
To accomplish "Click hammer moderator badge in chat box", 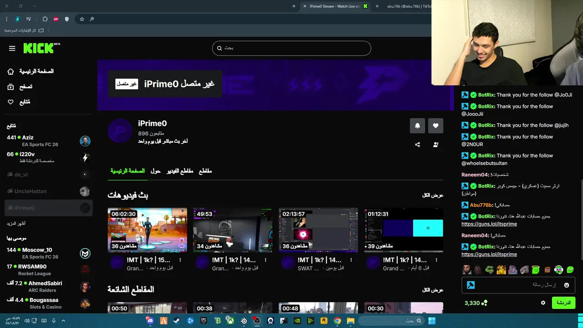I will (471, 285).
